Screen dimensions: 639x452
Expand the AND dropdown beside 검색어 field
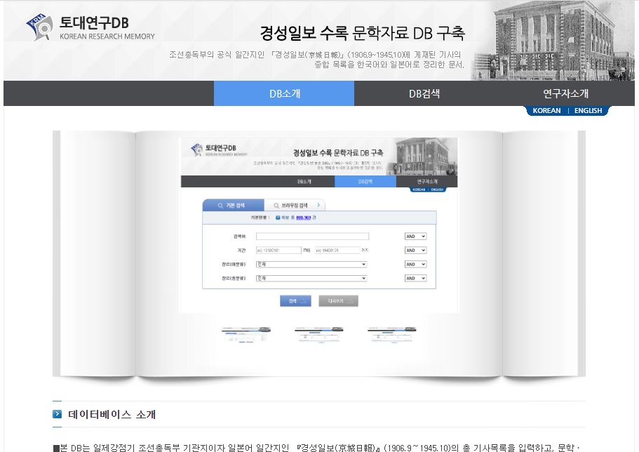tap(415, 237)
